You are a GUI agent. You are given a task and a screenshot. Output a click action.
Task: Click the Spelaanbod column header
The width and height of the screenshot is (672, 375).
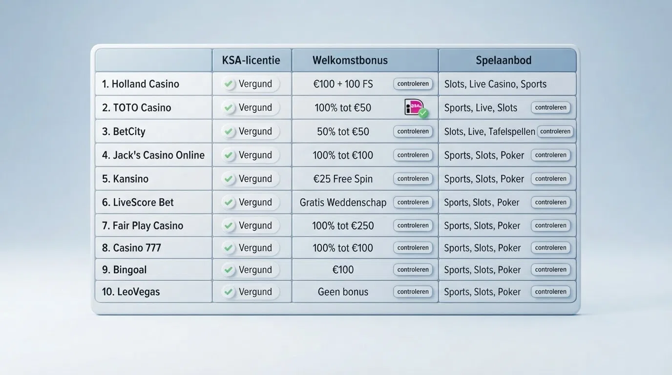coord(507,60)
